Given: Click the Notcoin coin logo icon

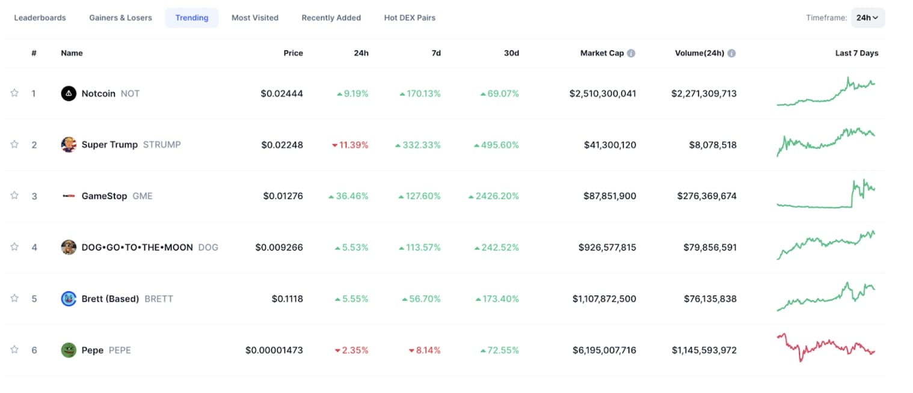Looking at the screenshot, I should click(69, 93).
